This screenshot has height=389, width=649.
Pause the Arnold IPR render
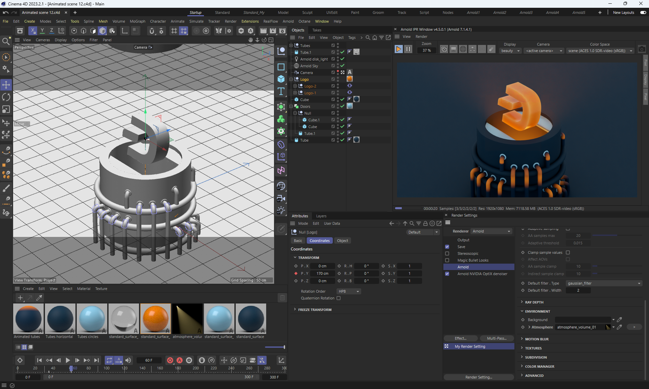pos(408,49)
